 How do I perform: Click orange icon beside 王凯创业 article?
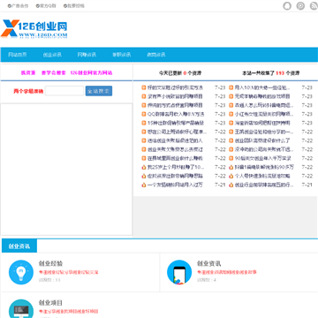[x=231, y=132]
